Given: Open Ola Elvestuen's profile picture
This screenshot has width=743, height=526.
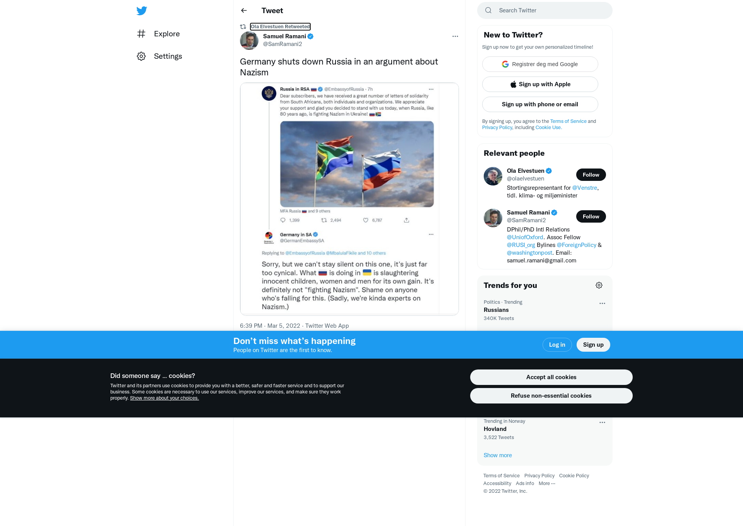Looking at the screenshot, I should [493, 176].
